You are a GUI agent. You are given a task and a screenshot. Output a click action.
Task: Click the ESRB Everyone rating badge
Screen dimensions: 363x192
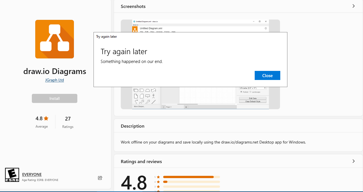coord(12,175)
